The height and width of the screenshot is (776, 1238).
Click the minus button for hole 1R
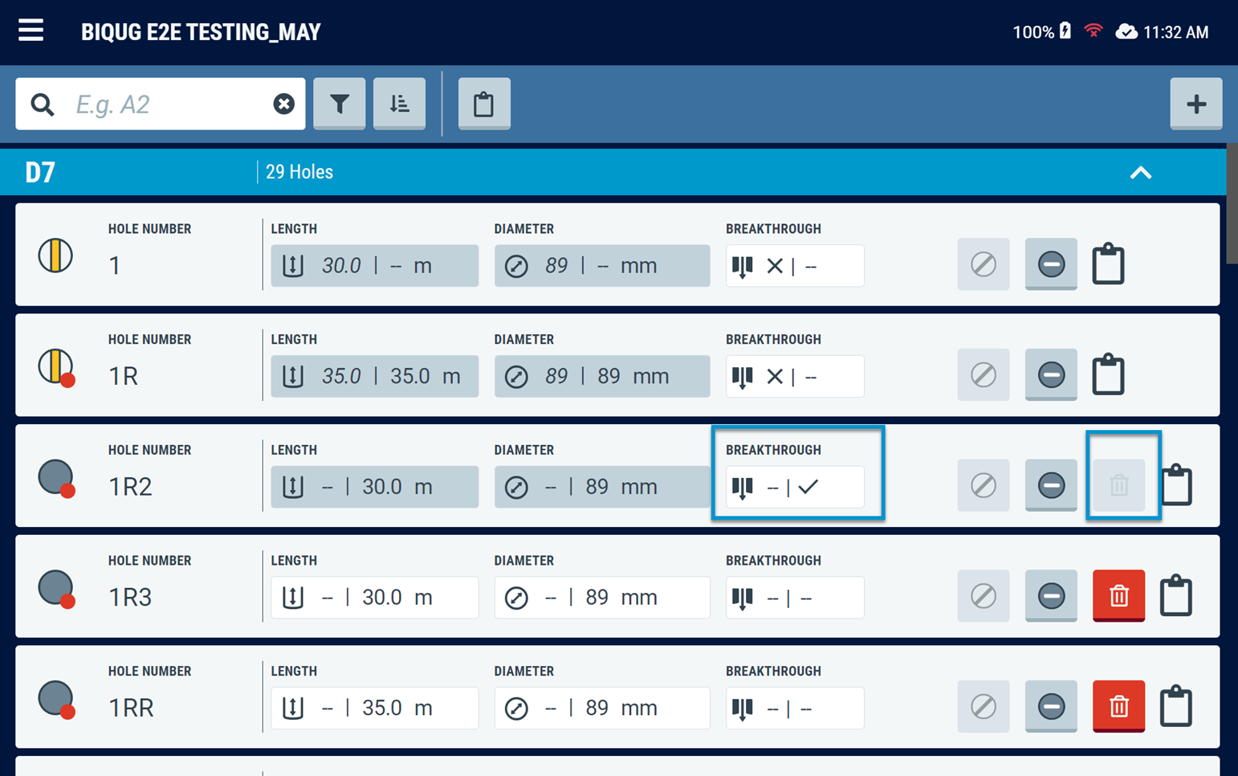point(1051,375)
